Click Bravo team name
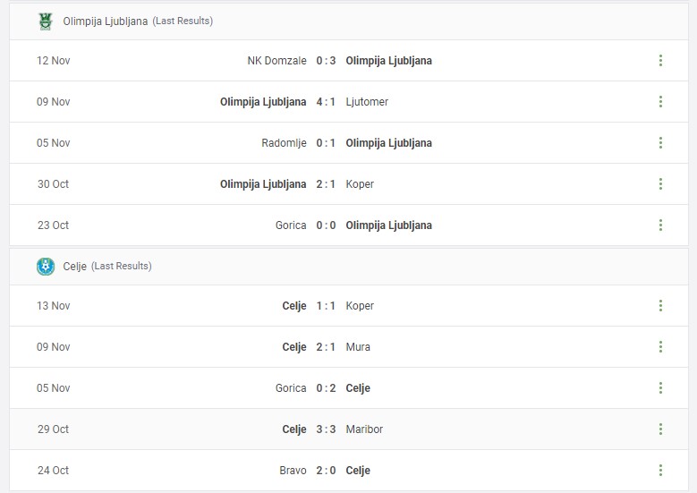Screen dimensions: 697x493 click(x=293, y=471)
